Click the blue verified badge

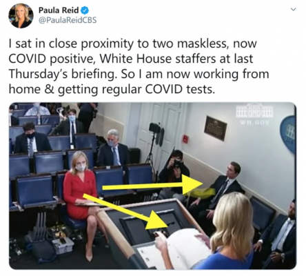coord(85,10)
